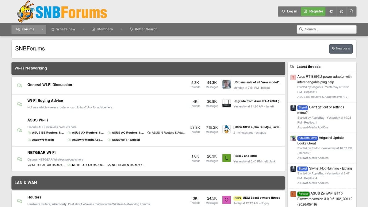
Task: Open 'UDM Beast owners thread'
Action: pos(262,198)
